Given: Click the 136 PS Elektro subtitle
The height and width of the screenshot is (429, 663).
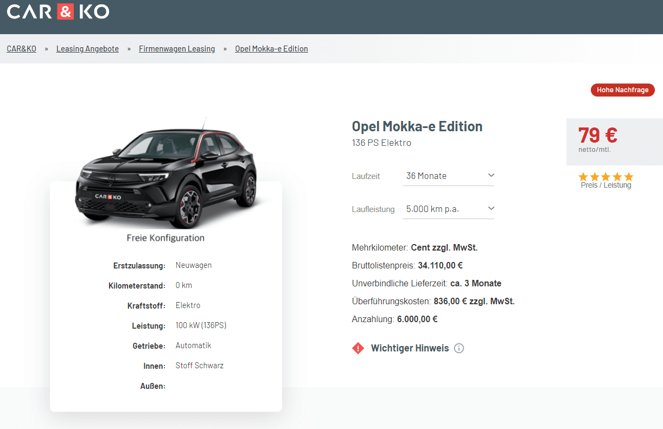Looking at the screenshot, I should 382,143.
